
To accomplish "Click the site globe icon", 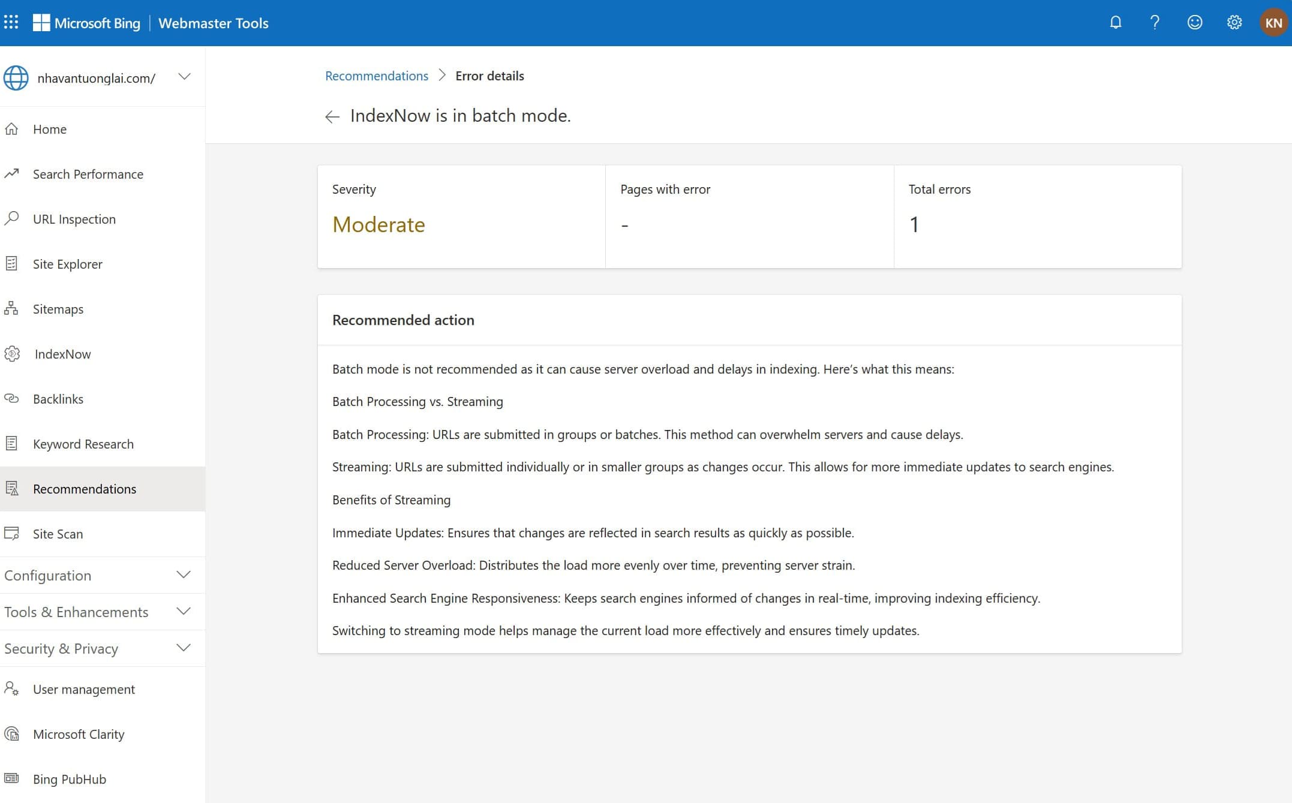I will point(16,78).
